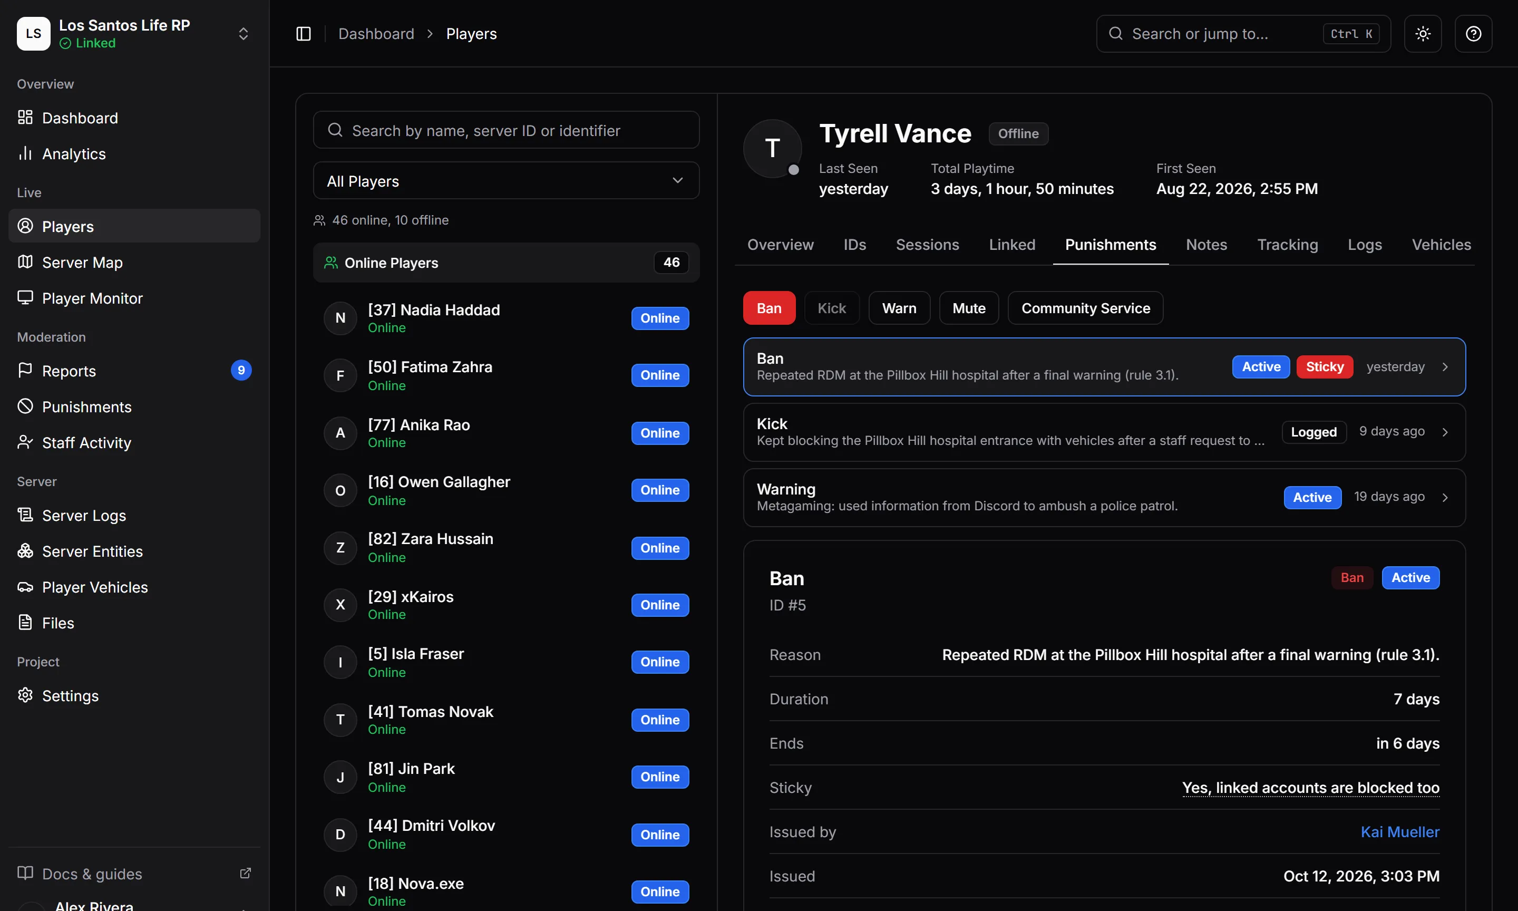This screenshot has height=911, width=1518.
Task: Click the Warn button
Action: [x=899, y=308]
